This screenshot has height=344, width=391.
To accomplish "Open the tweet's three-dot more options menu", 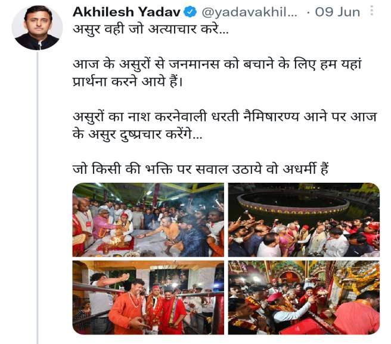I will (x=371, y=11).
